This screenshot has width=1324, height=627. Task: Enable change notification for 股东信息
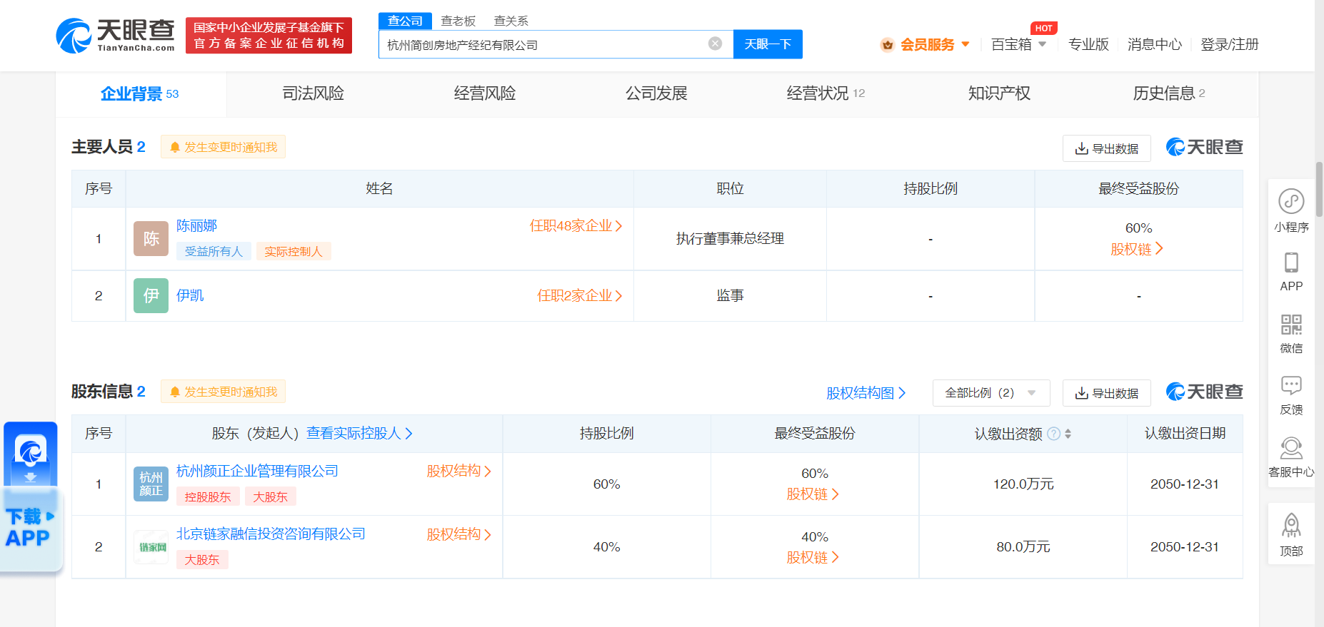[223, 392]
